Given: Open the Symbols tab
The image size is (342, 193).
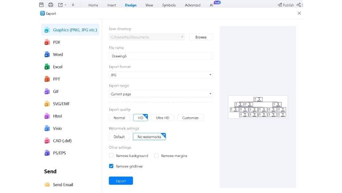Looking at the screenshot, I should coord(169,5).
